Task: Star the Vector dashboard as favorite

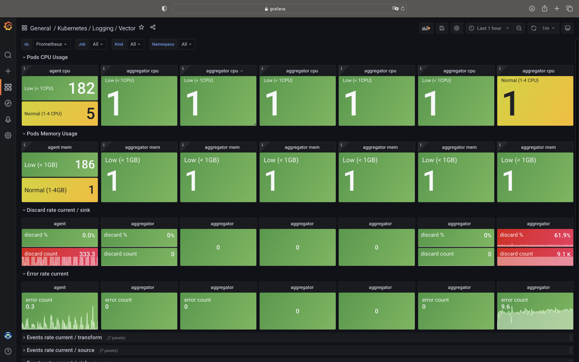Action: pos(141,27)
